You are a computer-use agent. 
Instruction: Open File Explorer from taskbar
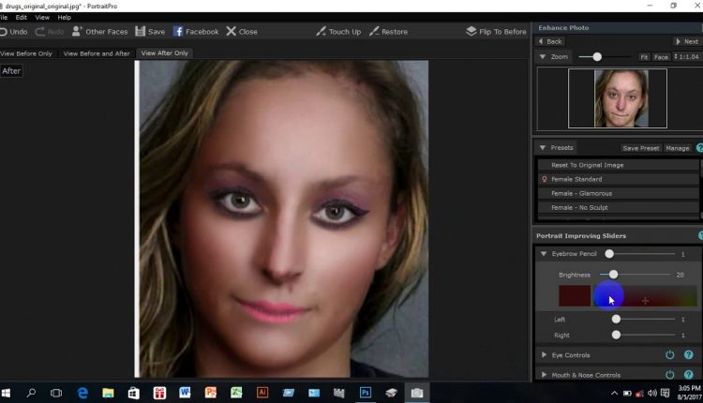(108, 393)
